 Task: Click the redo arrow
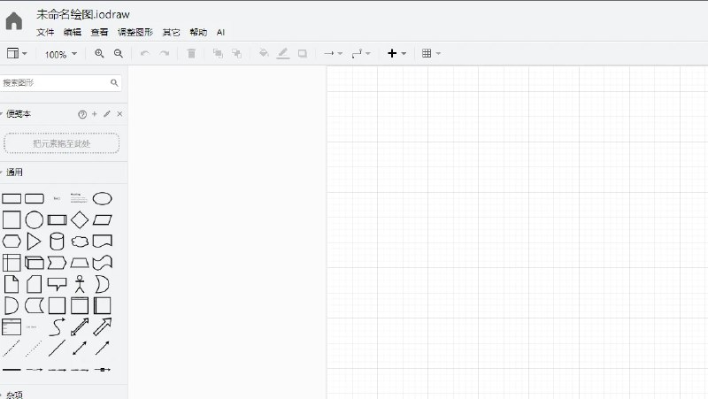[x=165, y=54]
